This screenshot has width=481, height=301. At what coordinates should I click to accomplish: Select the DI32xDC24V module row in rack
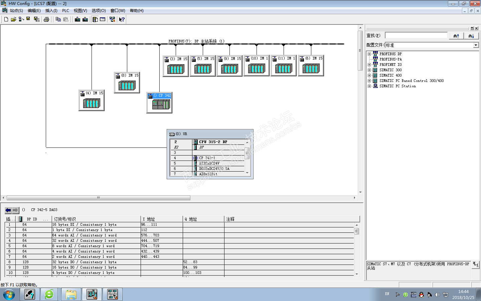click(x=208, y=163)
